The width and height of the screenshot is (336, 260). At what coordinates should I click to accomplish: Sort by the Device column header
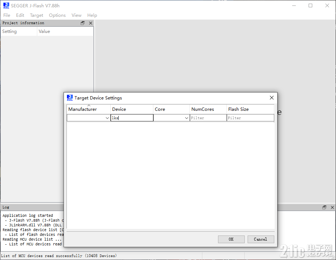tap(132, 109)
